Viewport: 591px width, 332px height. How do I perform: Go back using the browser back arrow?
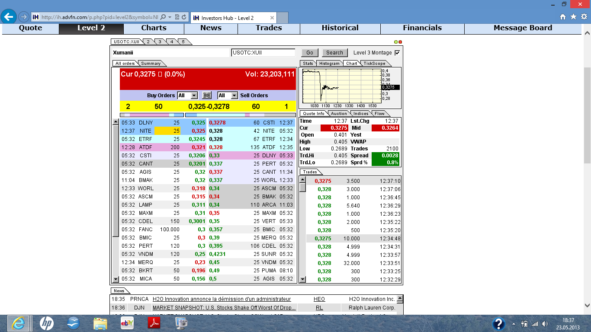click(x=9, y=17)
